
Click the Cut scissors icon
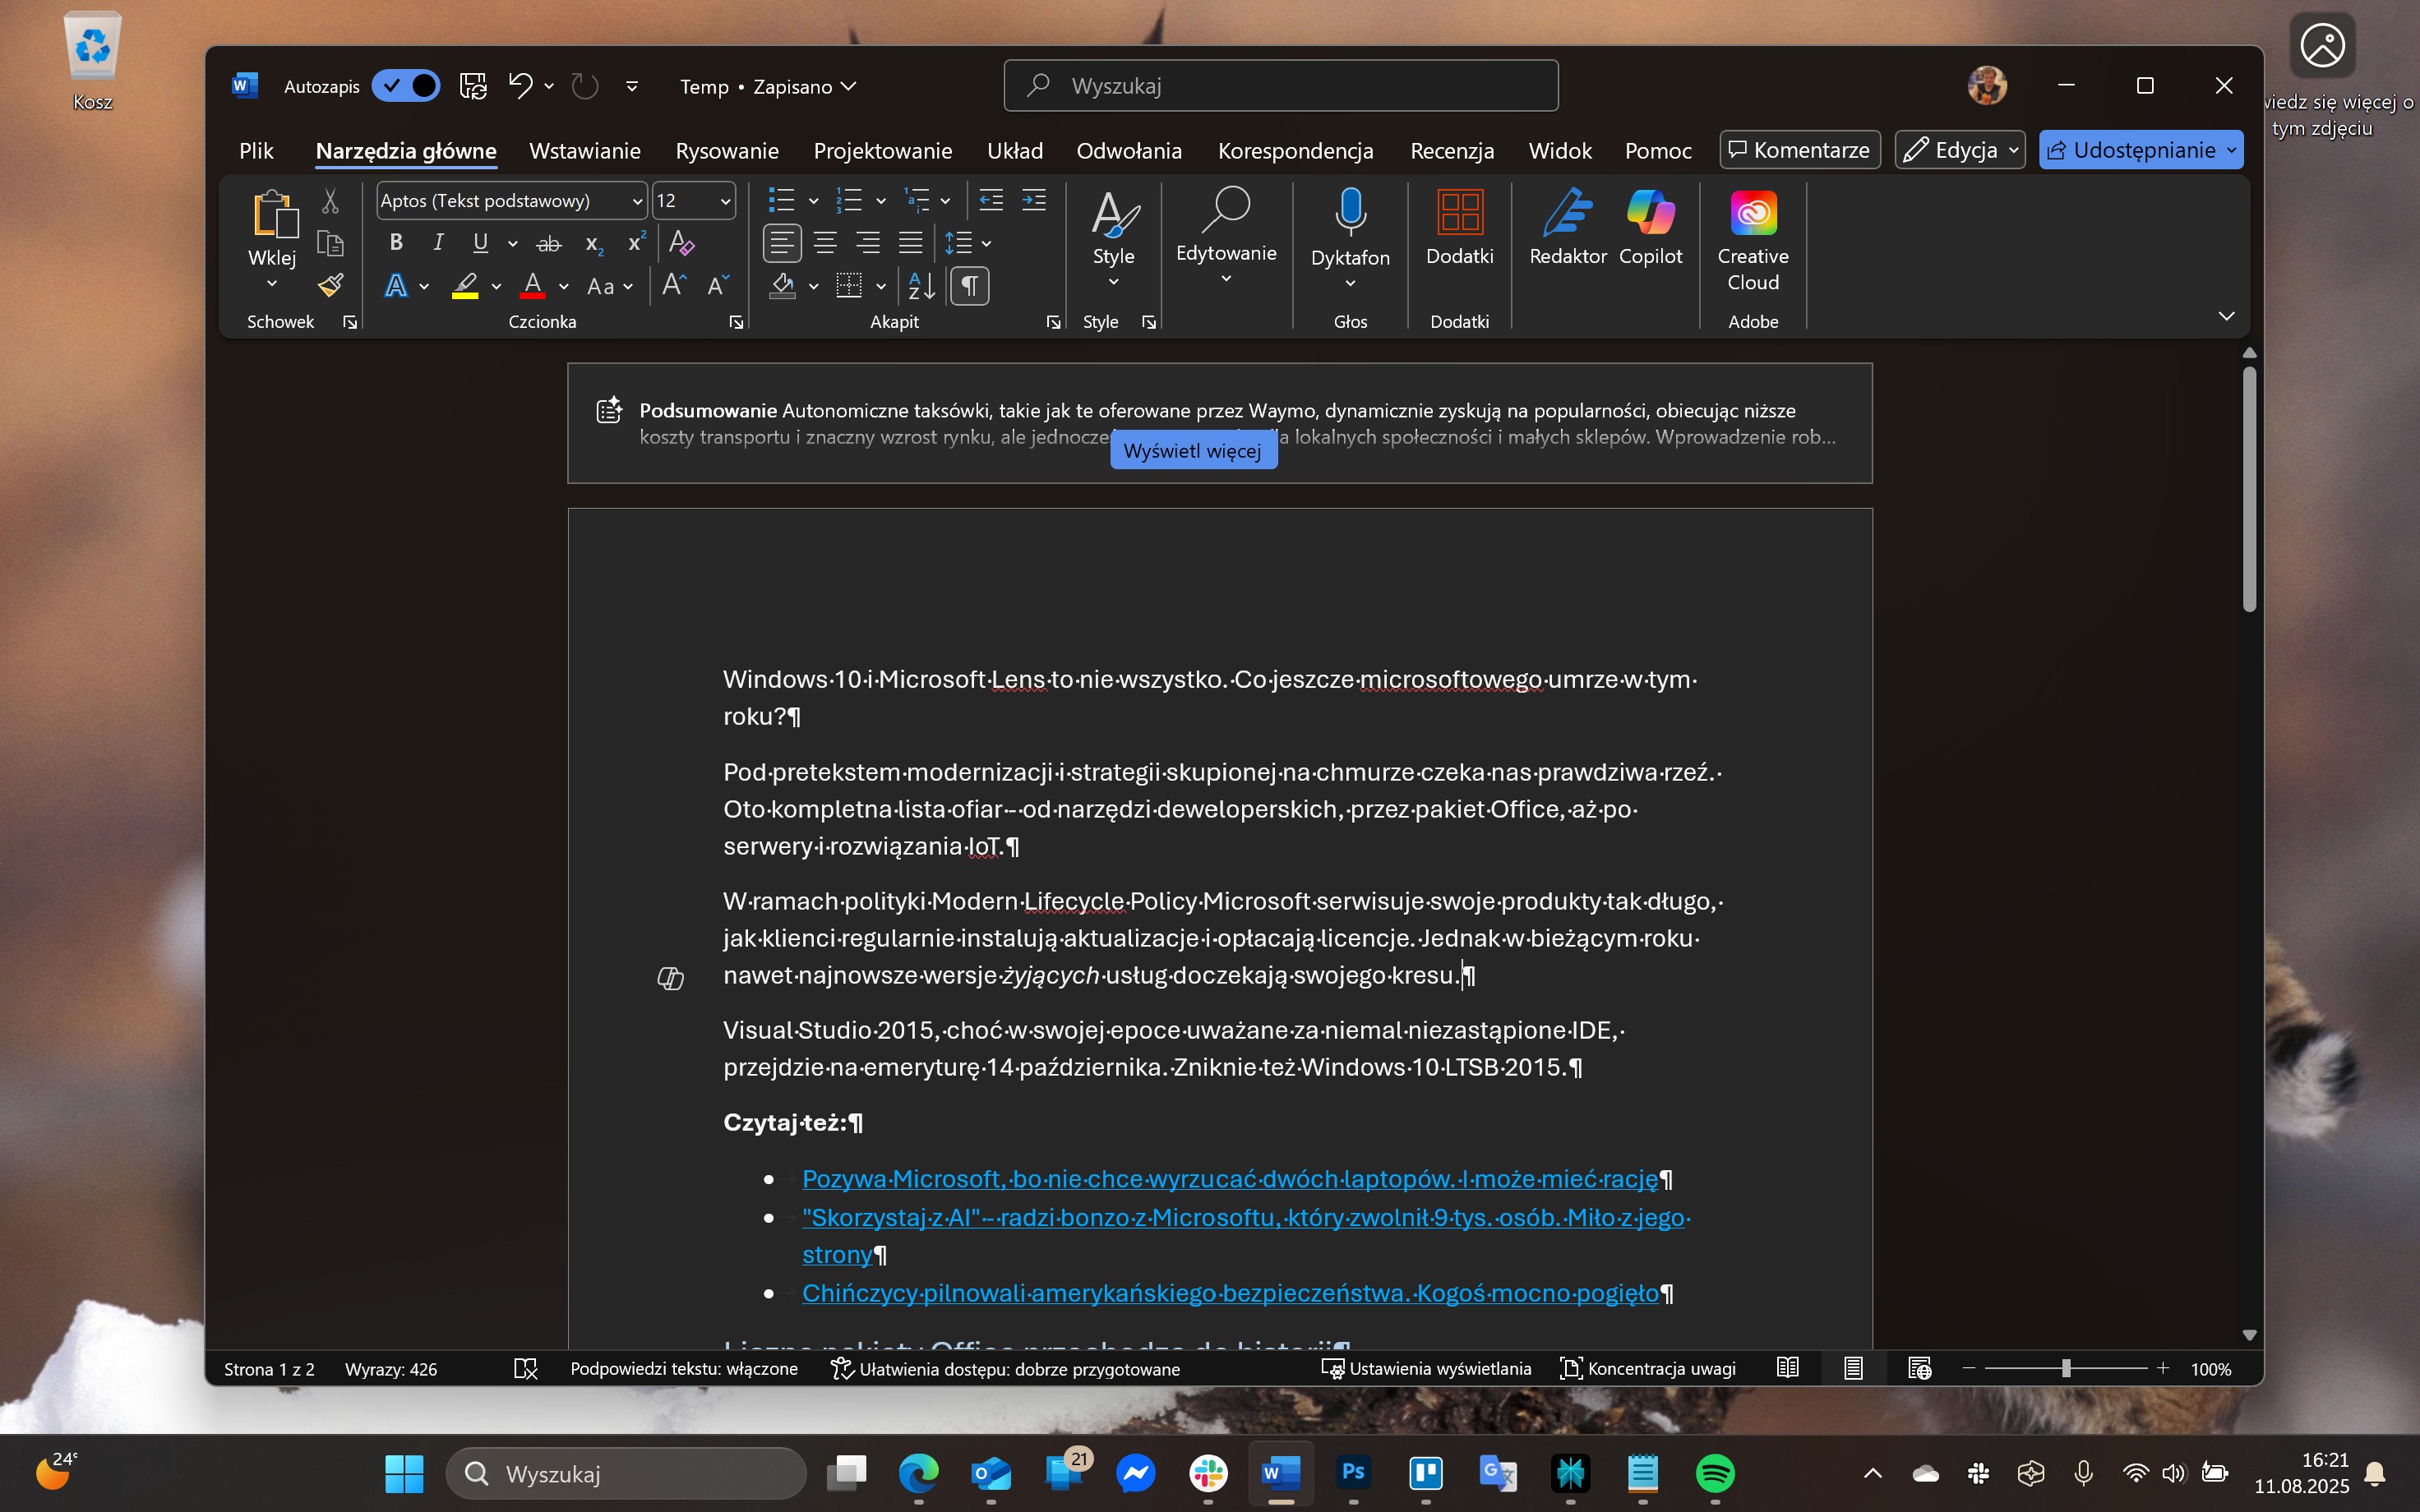pyautogui.click(x=330, y=201)
